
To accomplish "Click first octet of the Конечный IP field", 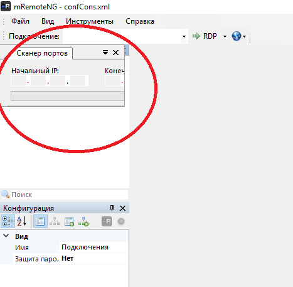I will tap(113, 81).
